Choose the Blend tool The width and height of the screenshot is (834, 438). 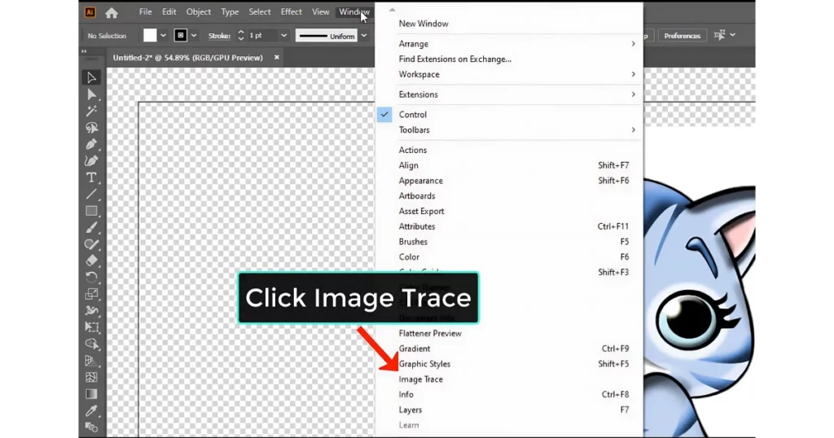[x=91, y=427]
